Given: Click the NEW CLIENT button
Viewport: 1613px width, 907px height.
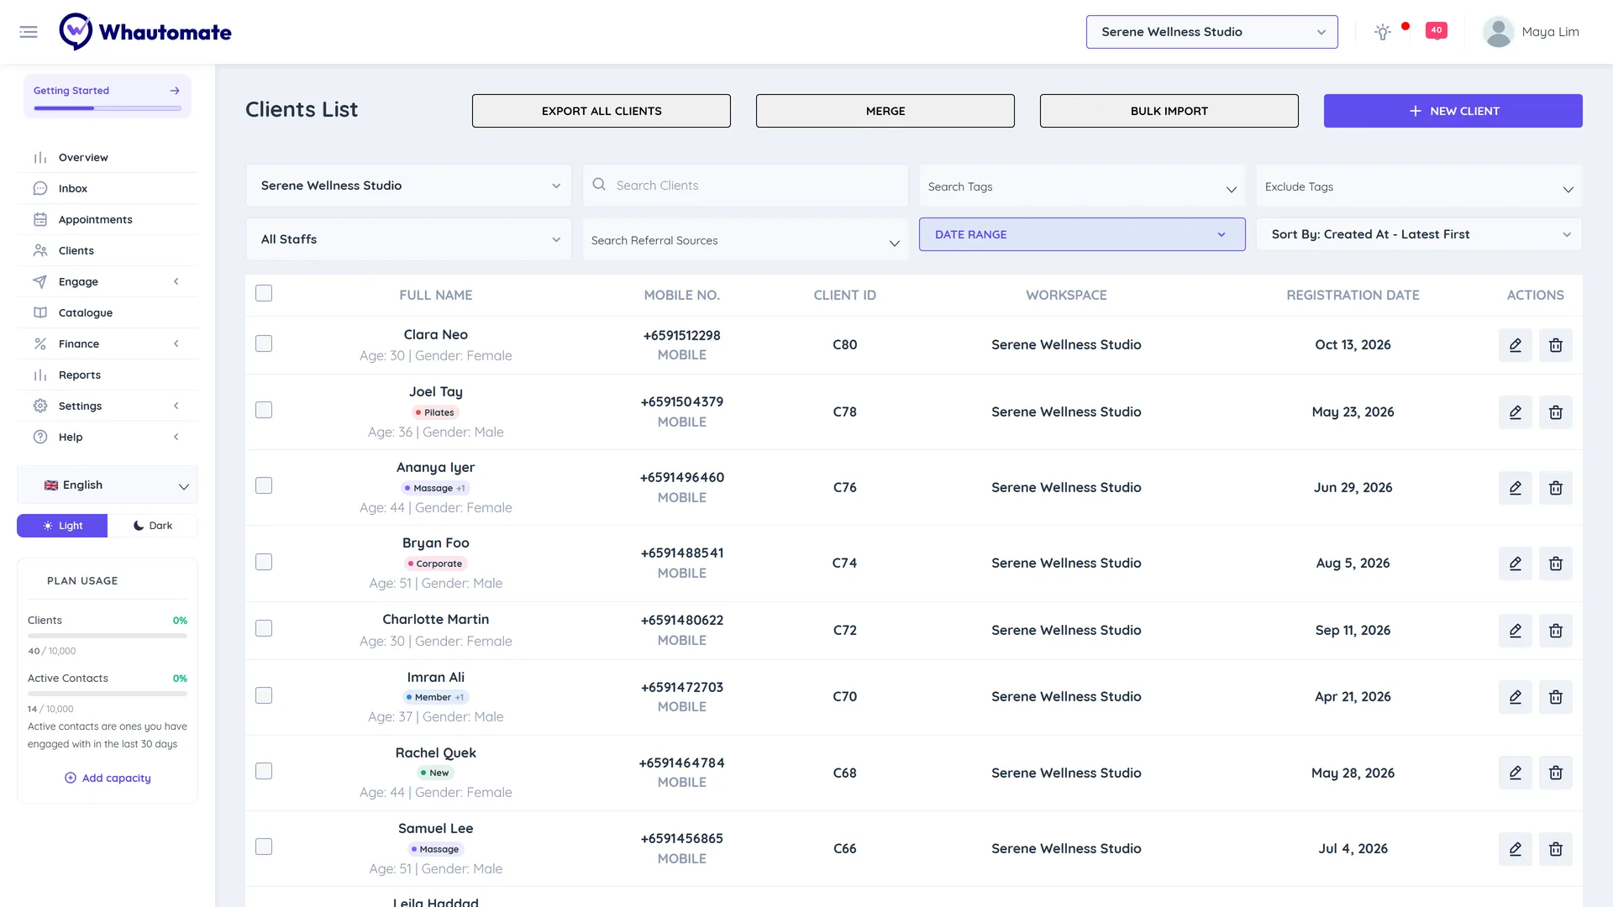Looking at the screenshot, I should tap(1453, 111).
